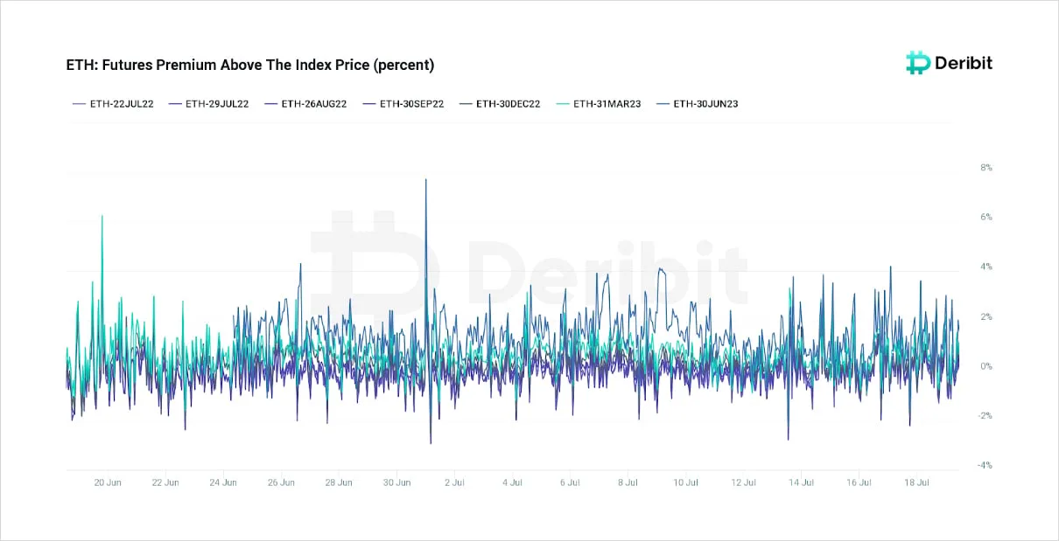Click the '6%' y-axis label
The image size is (1059, 541).
(x=985, y=217)
